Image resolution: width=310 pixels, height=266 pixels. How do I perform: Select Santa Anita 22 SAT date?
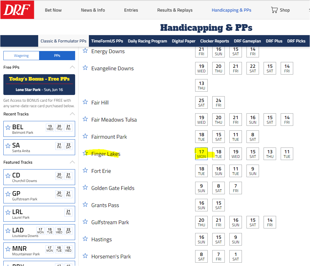click(68, 146)
